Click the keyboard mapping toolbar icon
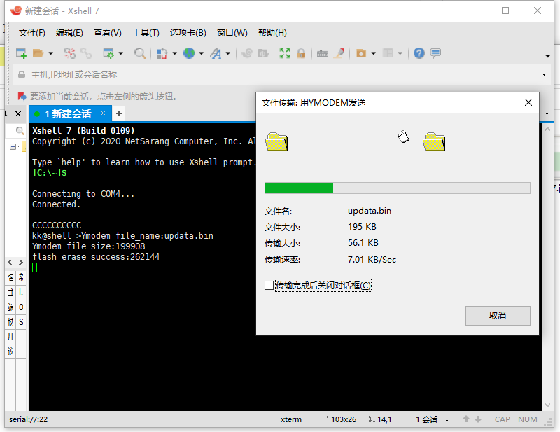This screenshot has width=560, height=432. pos(323,53)
